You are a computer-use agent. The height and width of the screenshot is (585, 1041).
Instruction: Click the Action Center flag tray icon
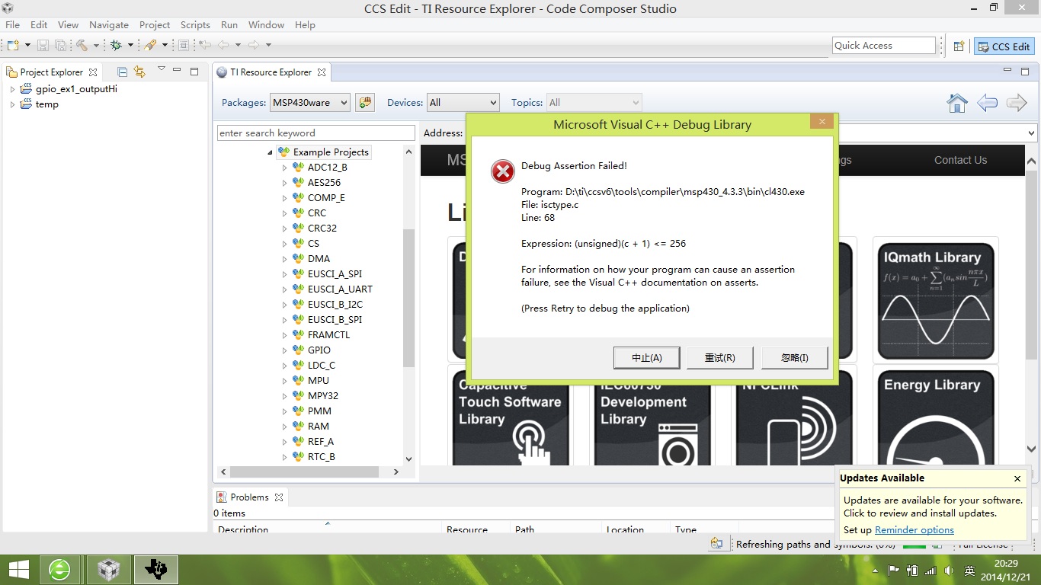[894, 570]
